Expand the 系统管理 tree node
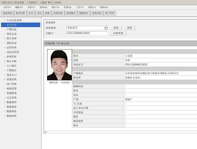This screenshot has height=149, width=197. click(x=5, y=79)
